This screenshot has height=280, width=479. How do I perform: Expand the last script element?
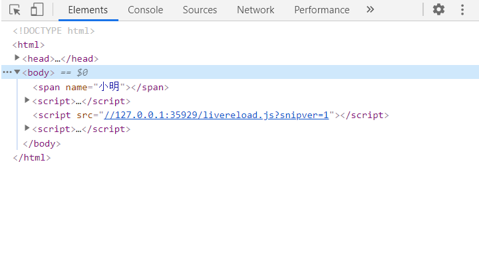coord(27,128)
